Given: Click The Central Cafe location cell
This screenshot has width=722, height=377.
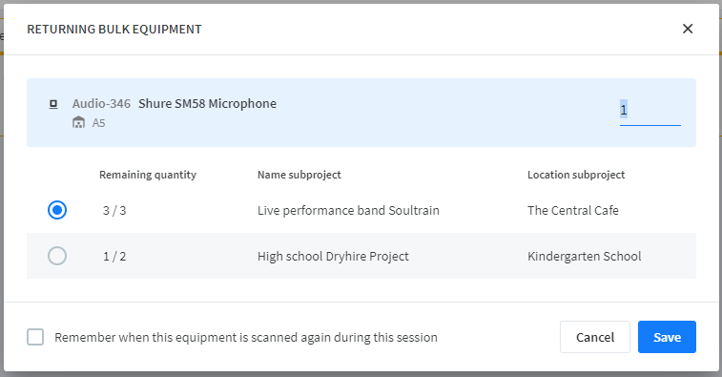Looking at the screenshot, I should [x=573, y=211].
